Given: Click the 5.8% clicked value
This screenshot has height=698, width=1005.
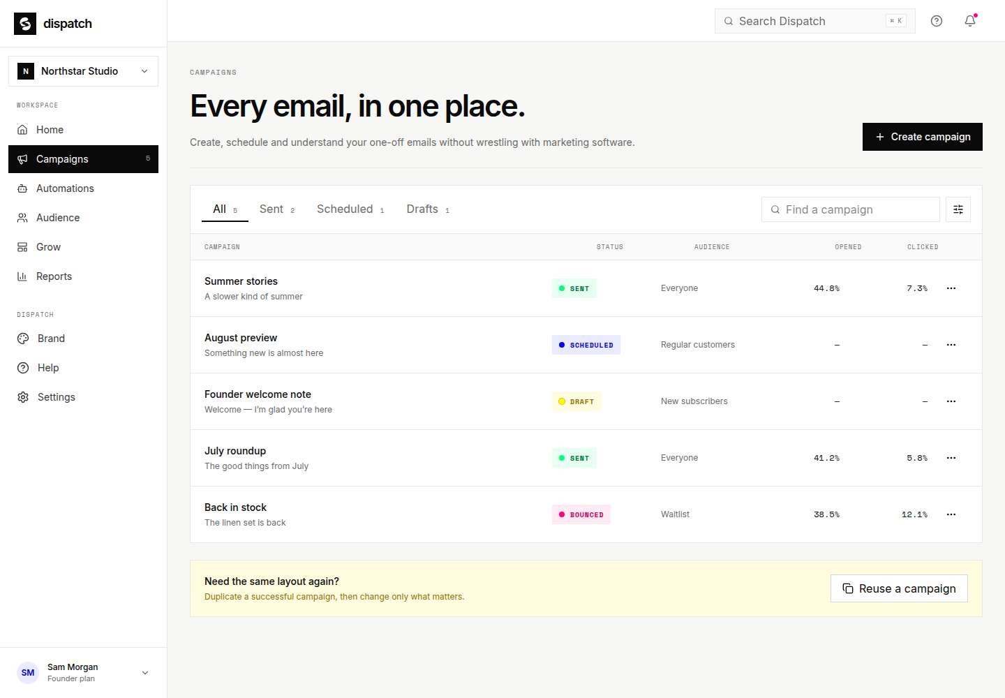Looking at the screenshot, I should coord(917,458).
